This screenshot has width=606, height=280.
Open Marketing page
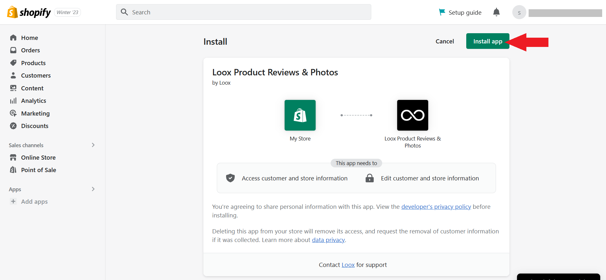(35, 113)
